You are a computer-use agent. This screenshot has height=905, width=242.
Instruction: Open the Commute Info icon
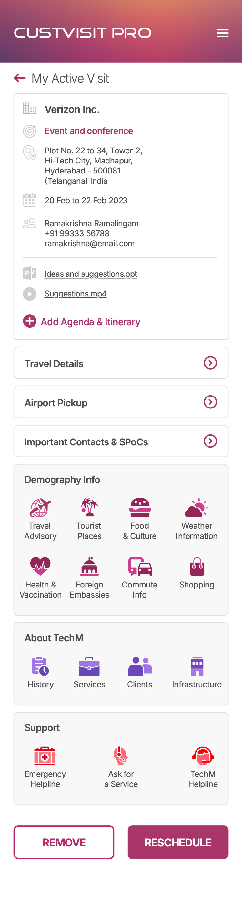140,566
